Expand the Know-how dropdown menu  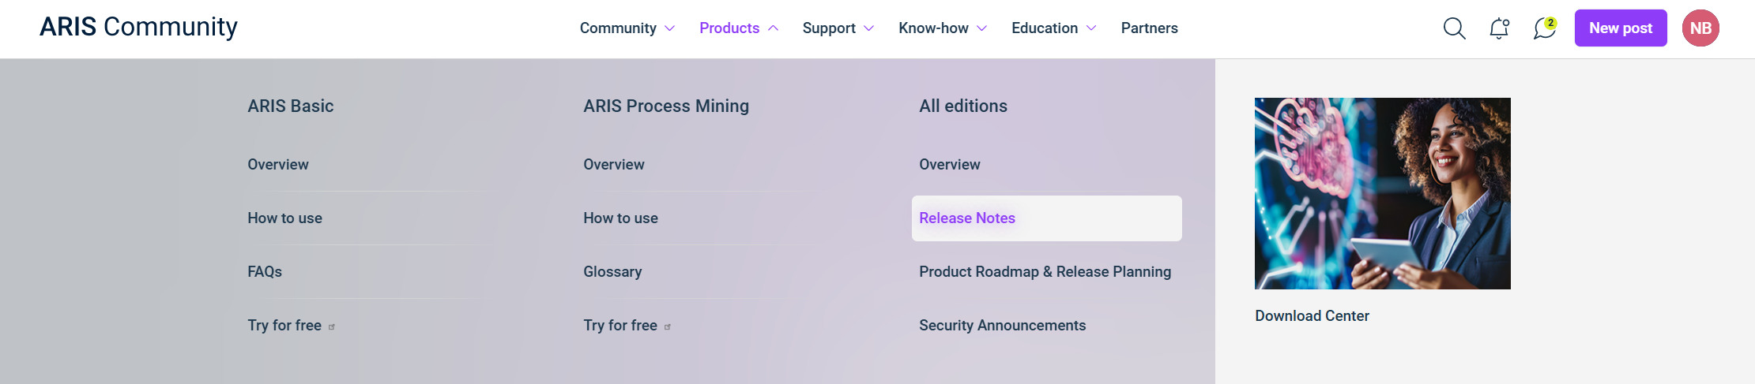click(943, 28)
